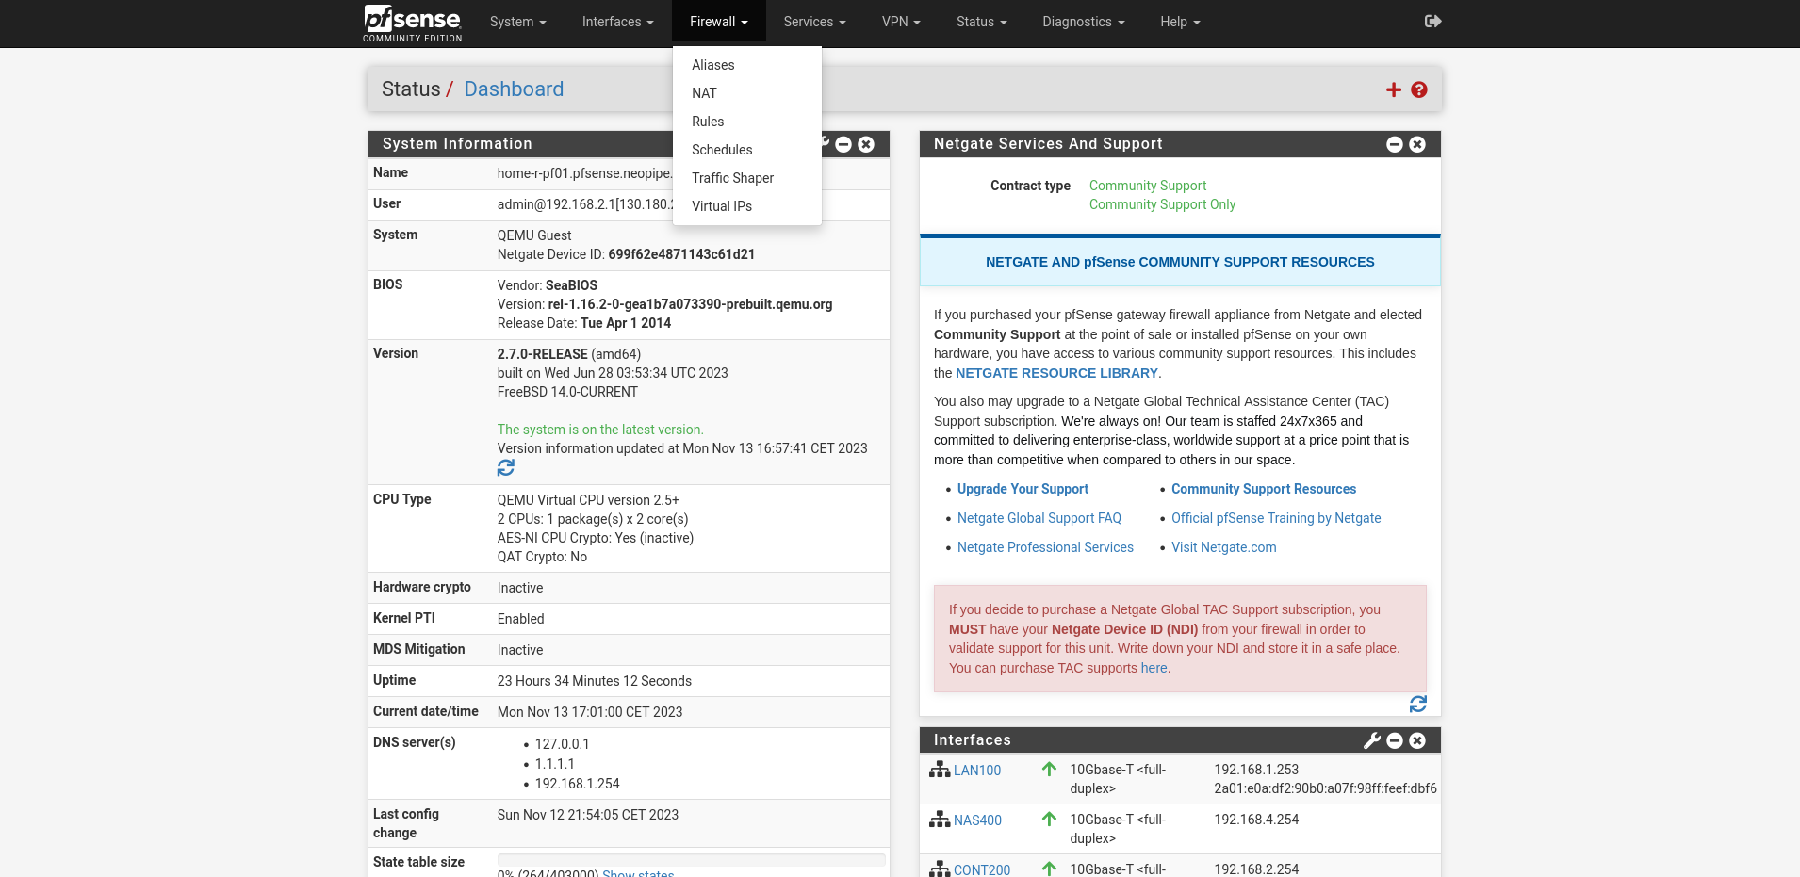The image size is (1800, 877).
Task: Click the 2.7.0-RELEASE version text
Action: pyautogui.click(x=542, y=354)
